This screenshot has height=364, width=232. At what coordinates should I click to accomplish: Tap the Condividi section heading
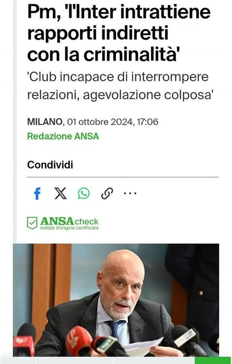pyautogui.click(x=50, y=165)
